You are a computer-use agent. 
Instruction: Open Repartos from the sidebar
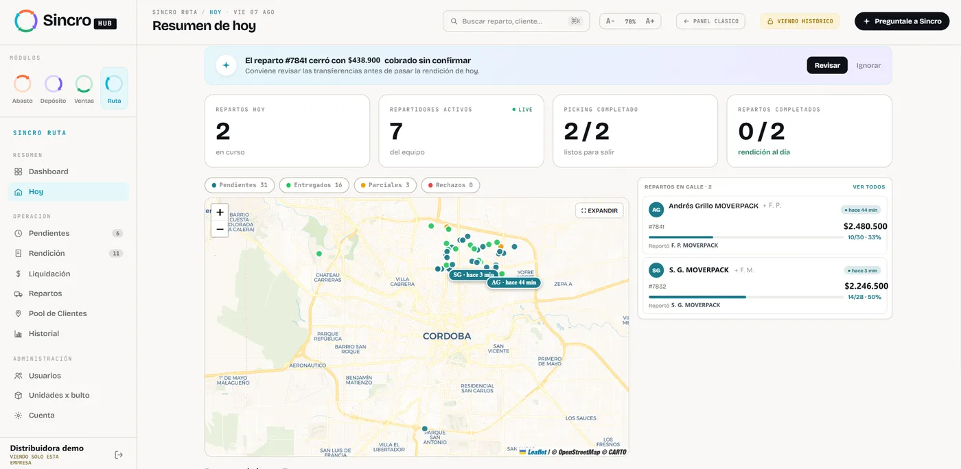(x=69, y=293)
